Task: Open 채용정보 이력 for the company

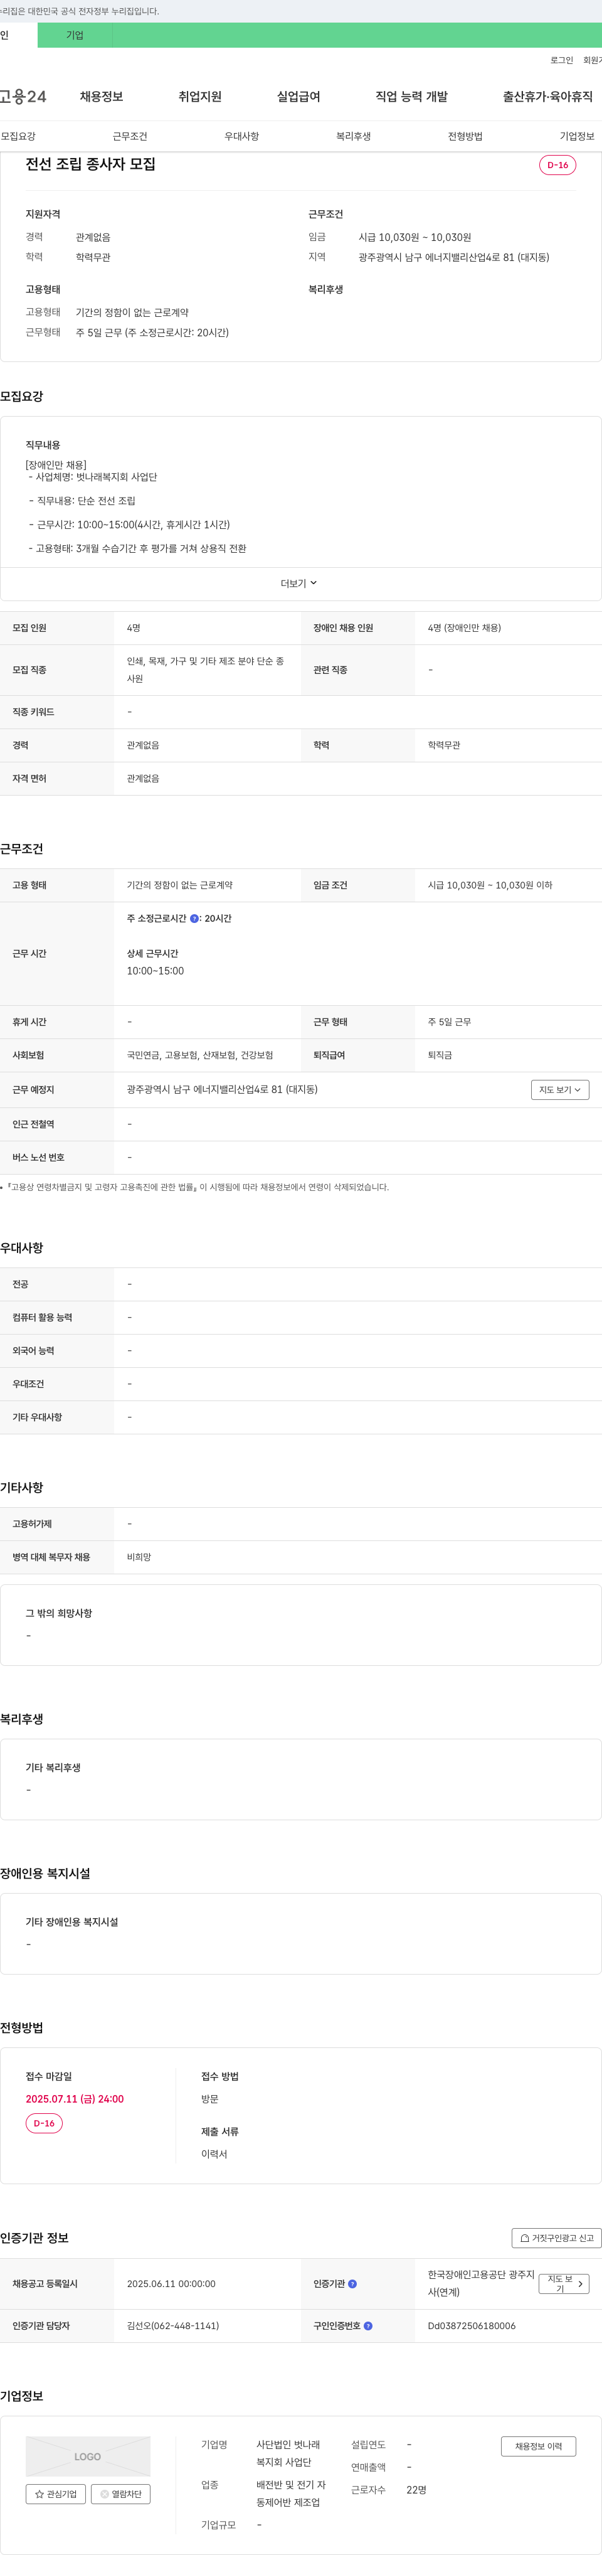Action: point(539,2446)
